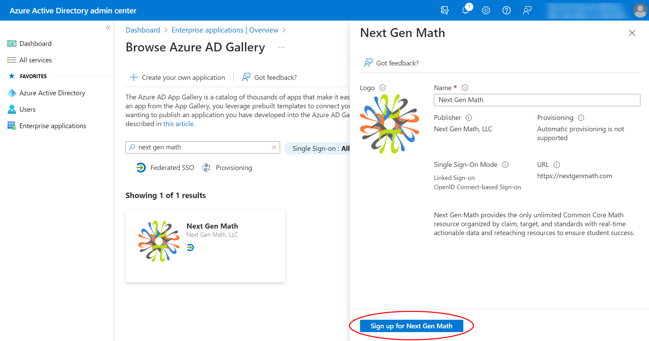Open portal settings gear
The height and width of the screenshot is (341, 649).
486,10
